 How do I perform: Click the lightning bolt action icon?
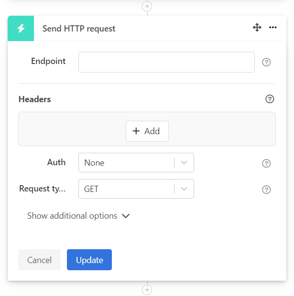click(21, 28)
